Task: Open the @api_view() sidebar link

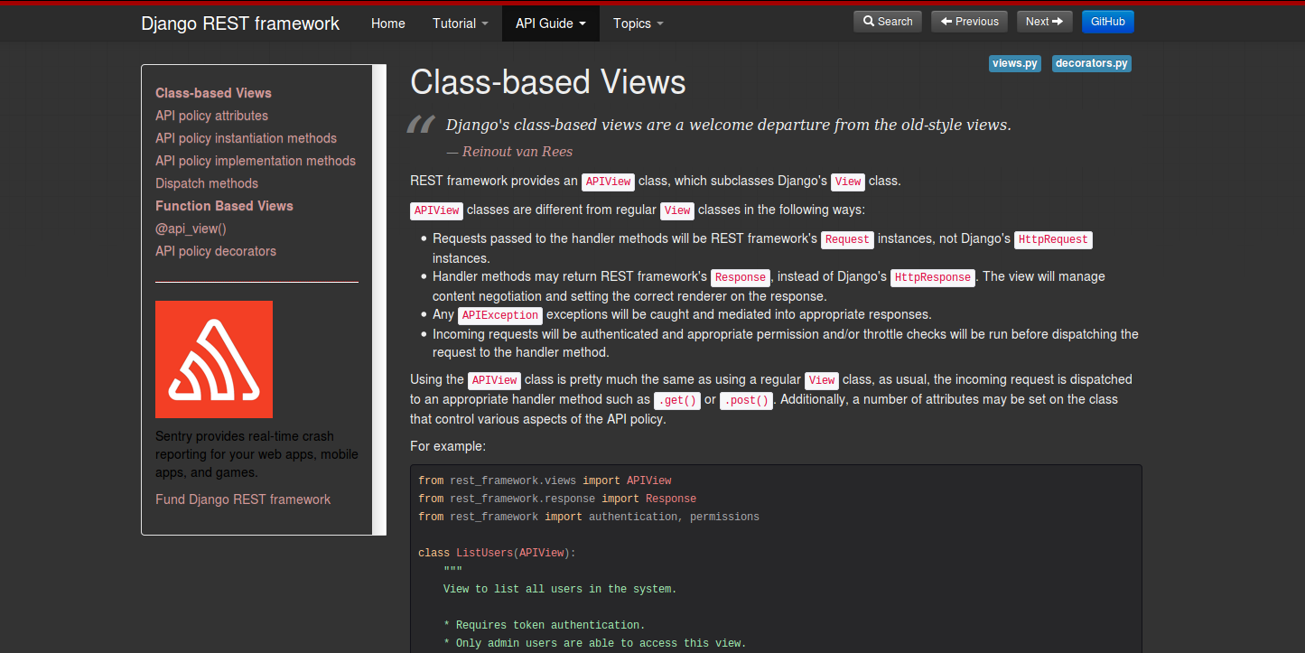Action: coord(191,228)
